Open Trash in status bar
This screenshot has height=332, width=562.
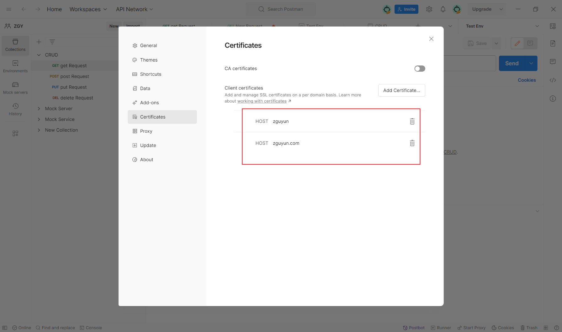tap(529, 328)
